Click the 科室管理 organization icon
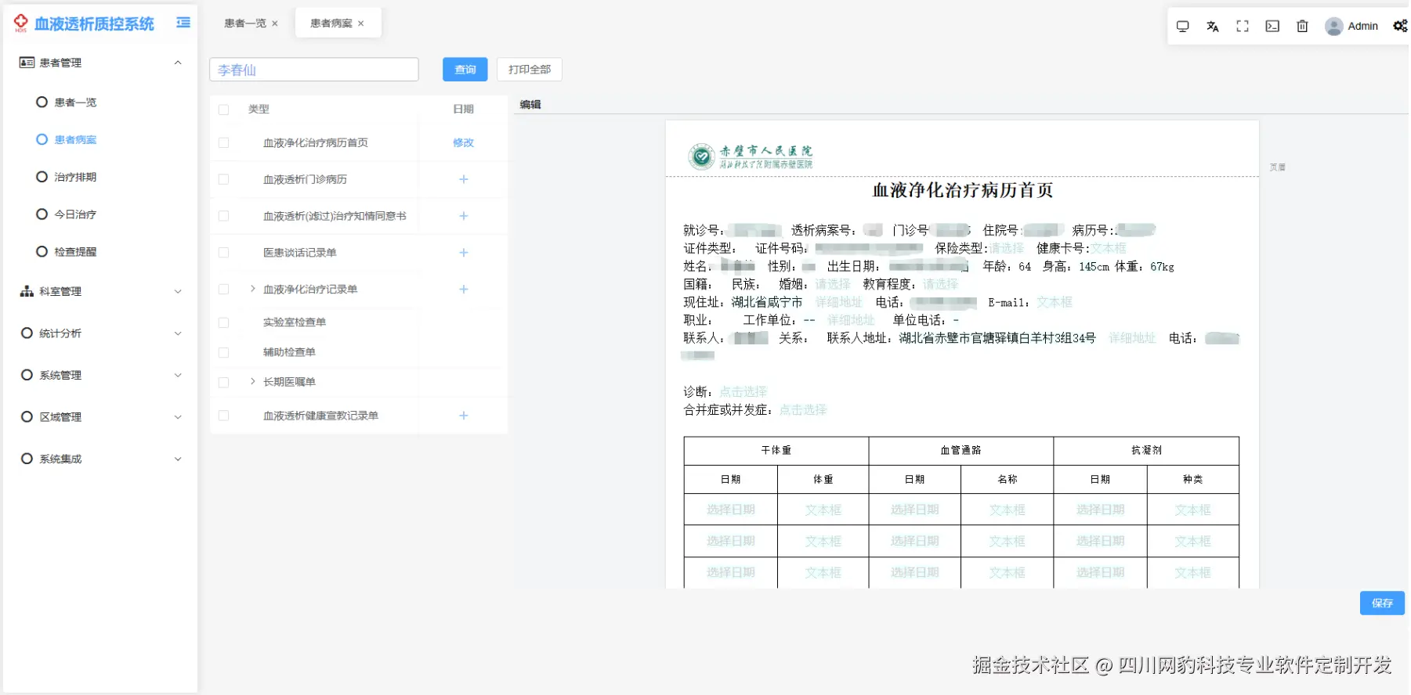 (27, 291)
